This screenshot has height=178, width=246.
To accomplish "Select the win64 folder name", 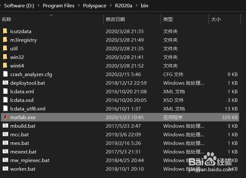I will [17, 66].
